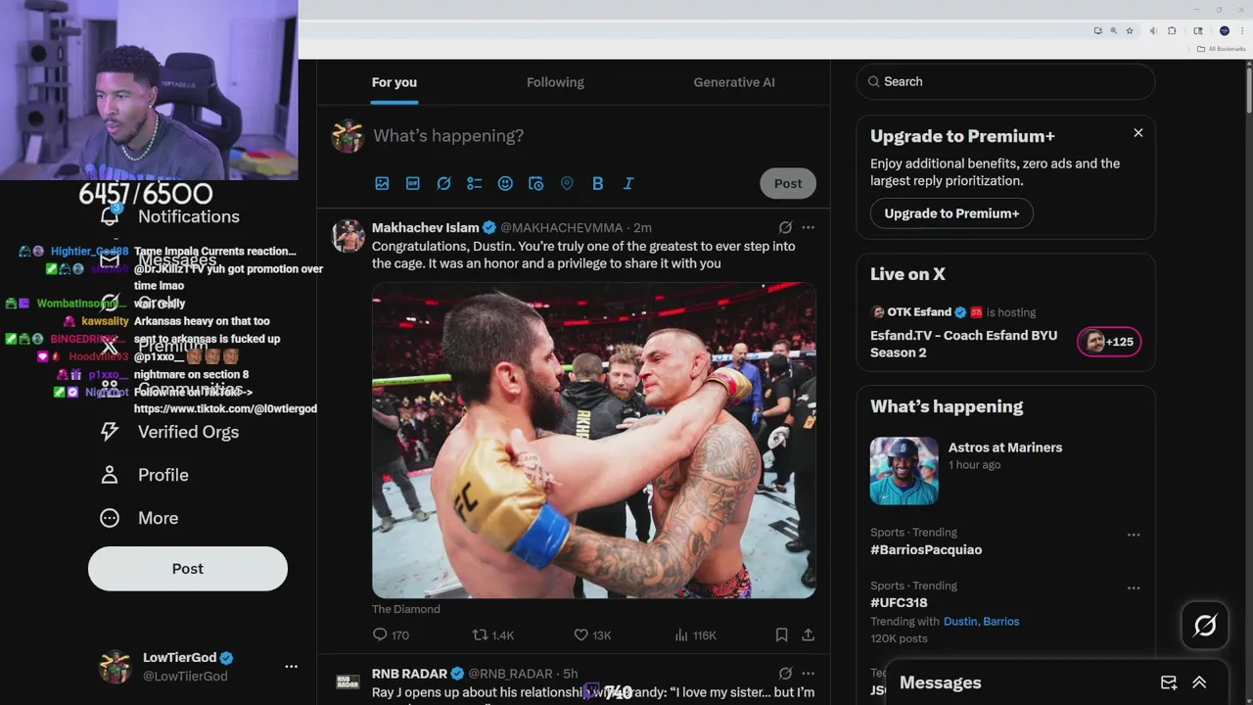This screenshot has width=1253, height=705.
Task: Bookmark this page with browser star
Action: pyautogui.click(x=1130, y=31)
